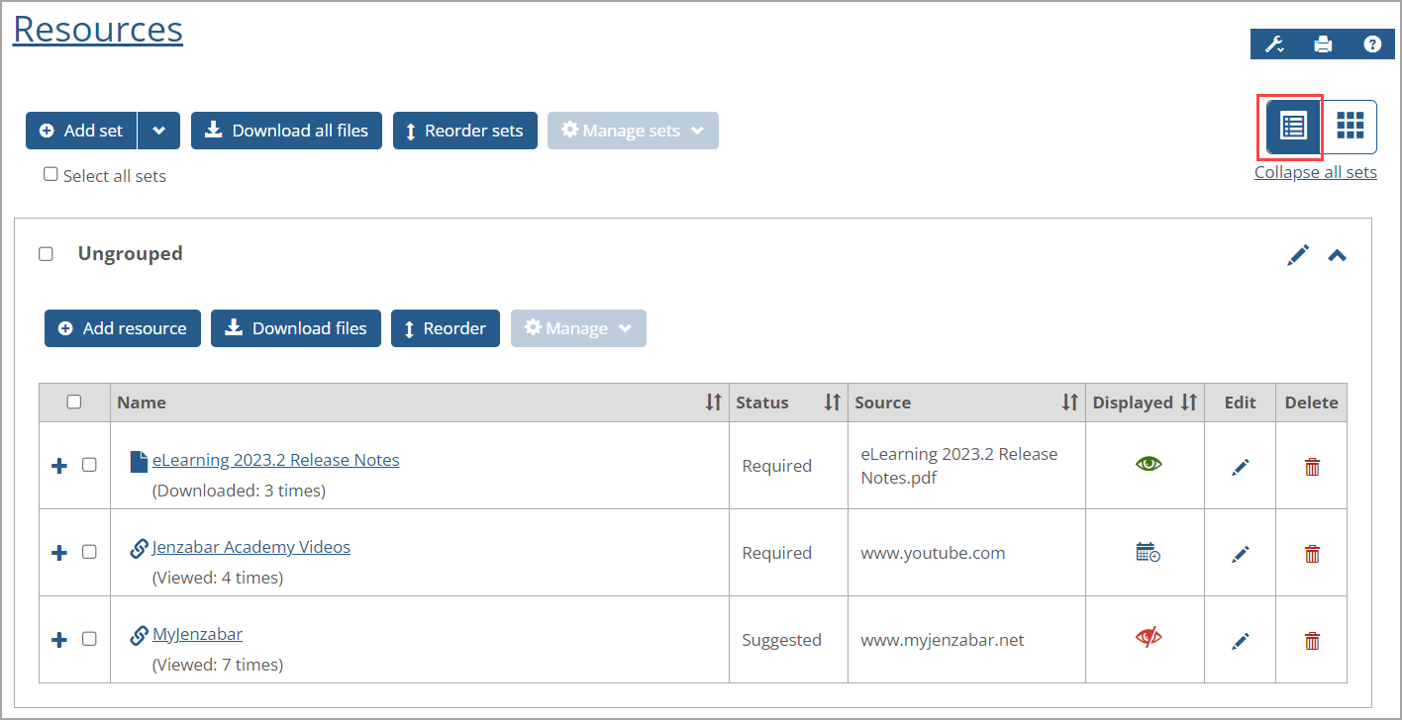This screenshot has height=720, width=1402.
Task: Open the Jenzabar Academy Videos link
Action: 250,547
